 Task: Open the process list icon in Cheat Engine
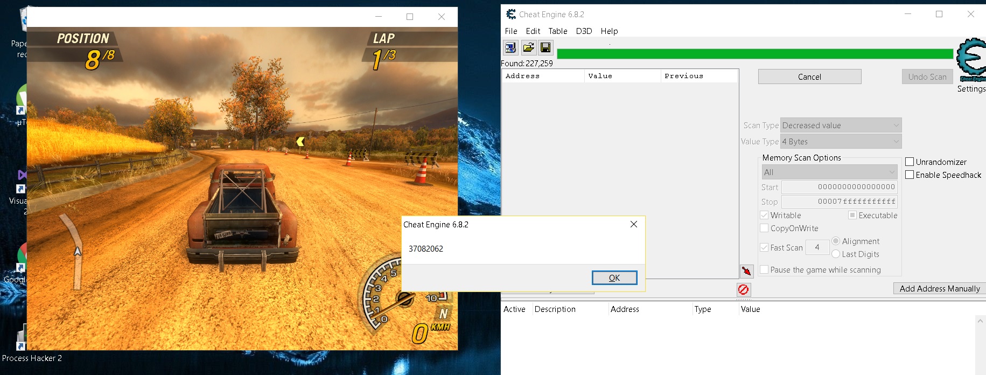click(511, 47)
